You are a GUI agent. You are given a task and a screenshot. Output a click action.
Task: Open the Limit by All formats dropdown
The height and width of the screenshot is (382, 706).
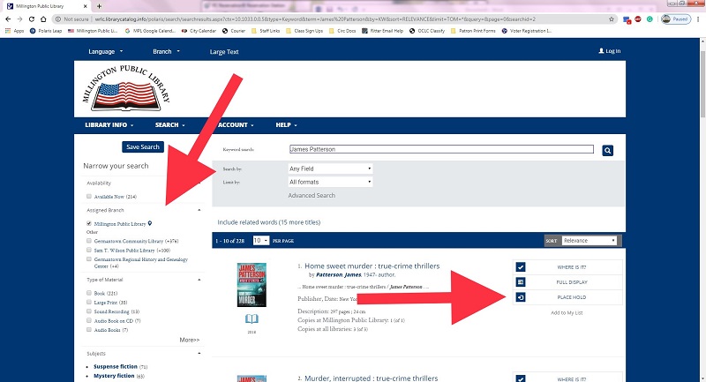click(330, 182)
